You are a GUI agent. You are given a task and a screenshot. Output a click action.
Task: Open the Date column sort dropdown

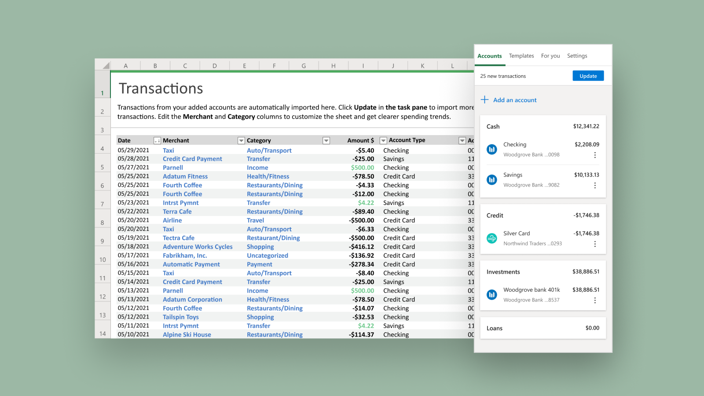[157, 140]
